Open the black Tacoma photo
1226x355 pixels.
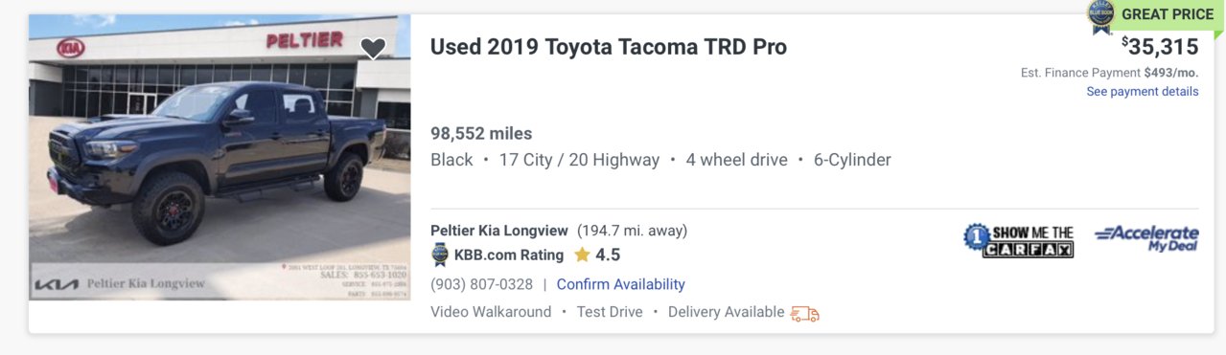click(x=220, y=158)
